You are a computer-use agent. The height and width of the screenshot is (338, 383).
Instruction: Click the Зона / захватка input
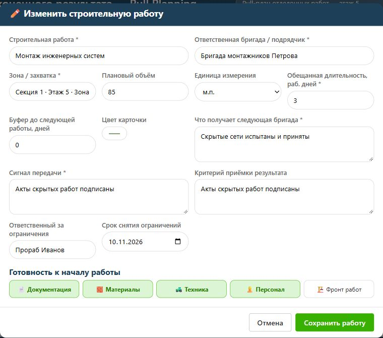click(52, 92)
